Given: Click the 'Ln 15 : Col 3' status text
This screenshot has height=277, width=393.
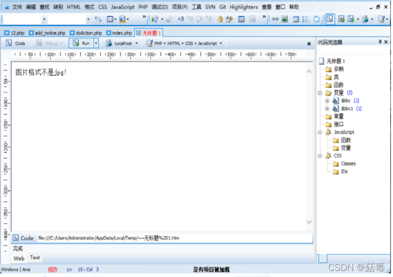Looking at the screenshot, I should click(83, 269).
